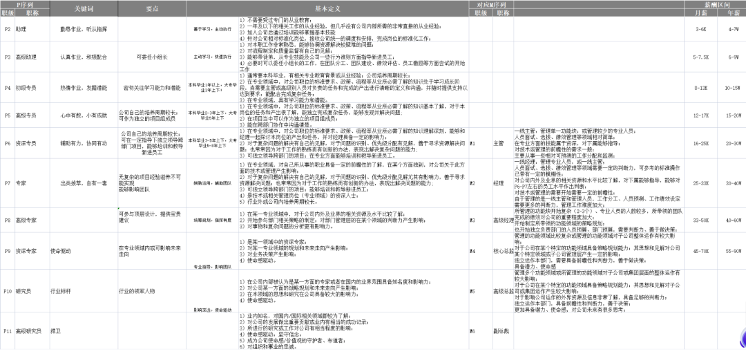Viewport: 746px width, 356px height.
Task: Select the '年薪' sub-header cell
Action: click(731, 13)
